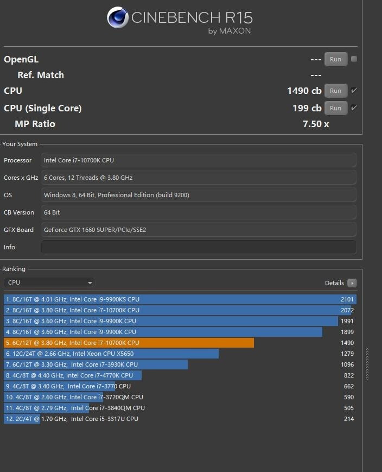The width and height of the screenshot is (382, 472).
Task: Select ranking row i7-4770K
Action: point(180,375)
